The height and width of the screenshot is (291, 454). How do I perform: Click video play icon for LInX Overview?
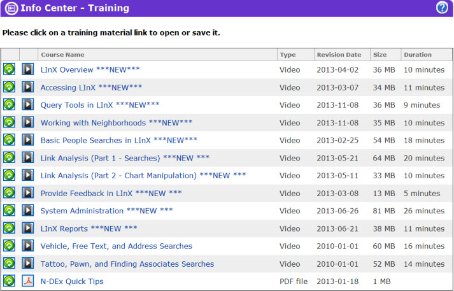tap(28, 69)
